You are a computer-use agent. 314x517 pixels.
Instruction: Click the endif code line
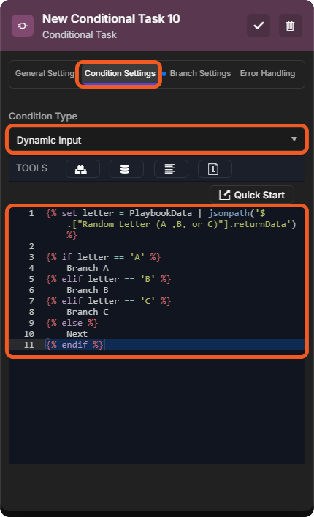74,345
